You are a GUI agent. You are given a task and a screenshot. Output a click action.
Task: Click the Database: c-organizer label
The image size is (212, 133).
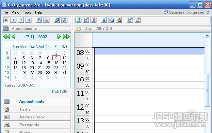(x=187, y=12)
